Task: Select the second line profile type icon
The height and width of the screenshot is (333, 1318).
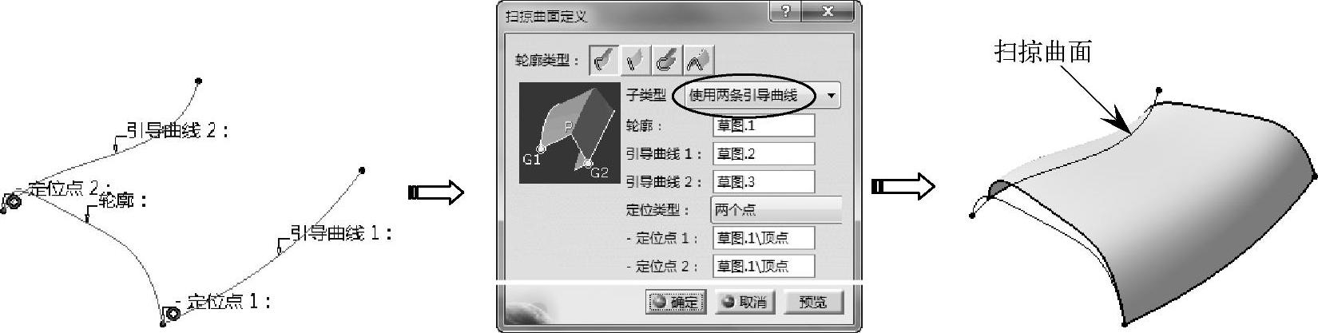Action: tap(636, 60)
